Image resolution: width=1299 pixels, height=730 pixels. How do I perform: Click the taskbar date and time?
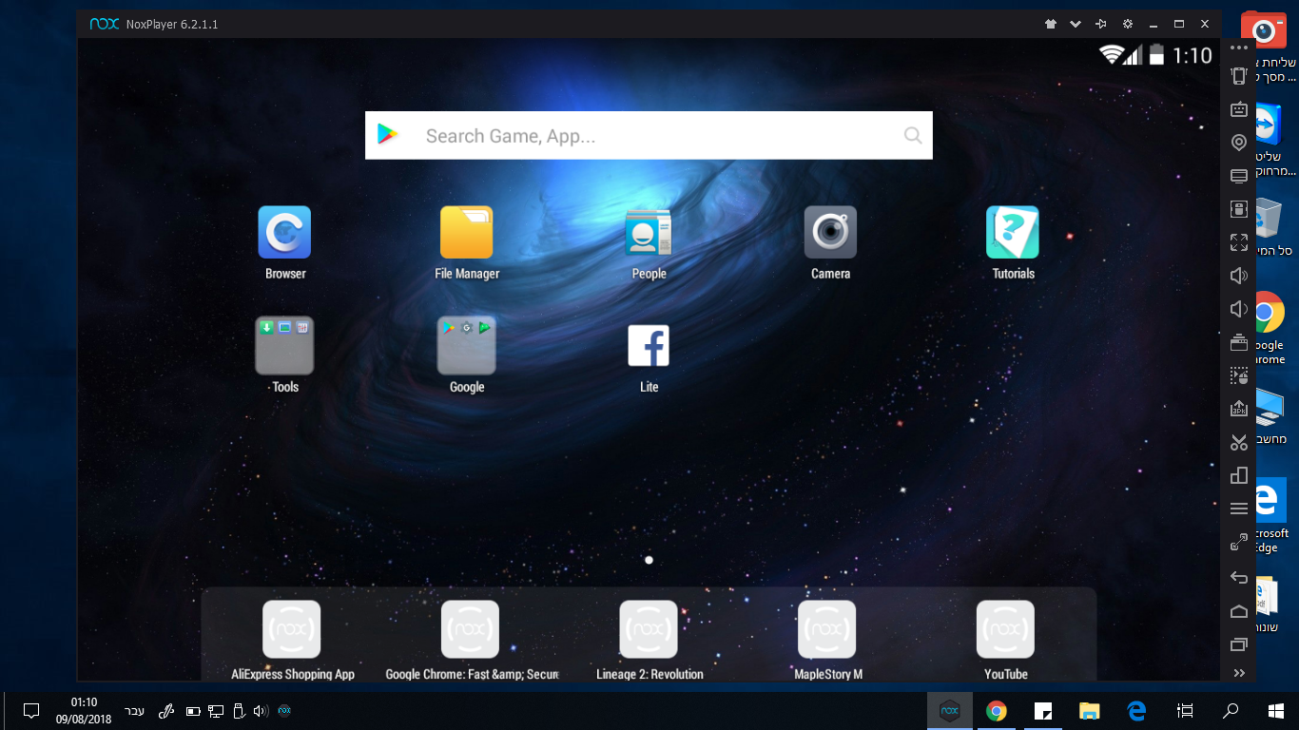[84, 710]
